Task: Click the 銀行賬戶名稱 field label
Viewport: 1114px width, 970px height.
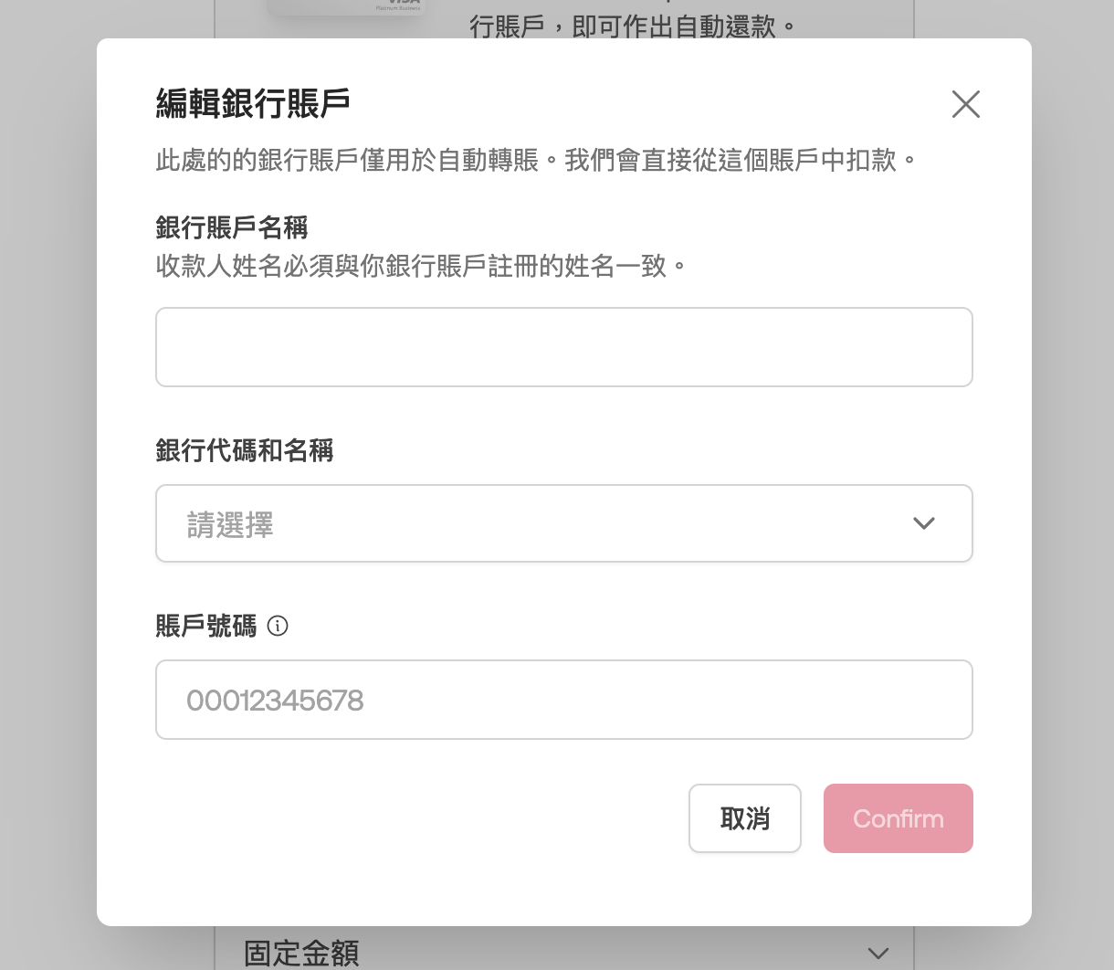Action: point(232,227)
